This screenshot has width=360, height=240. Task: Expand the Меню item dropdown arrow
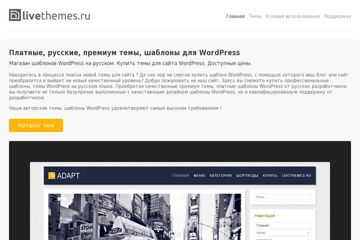[308, 233]
